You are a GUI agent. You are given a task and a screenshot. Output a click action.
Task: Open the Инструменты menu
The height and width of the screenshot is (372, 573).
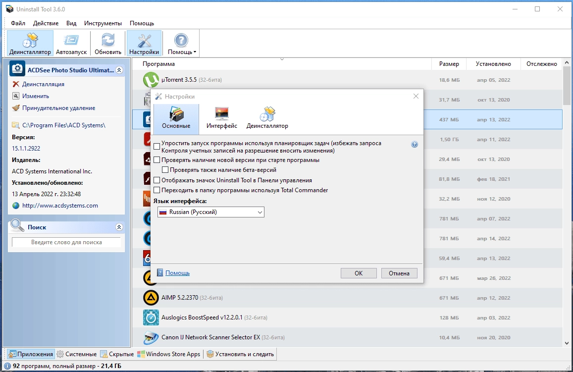click(x=103, y=23)
